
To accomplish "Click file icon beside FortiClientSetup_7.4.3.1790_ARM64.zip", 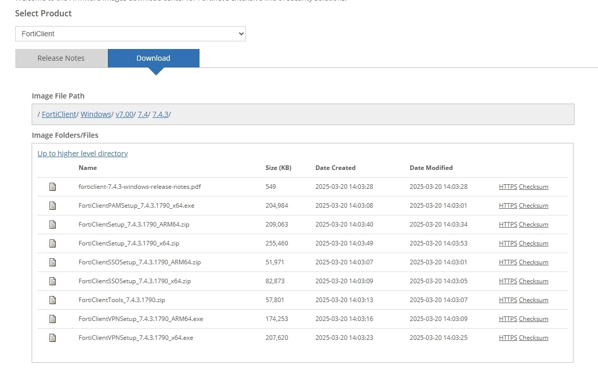I will pos(53,225).
